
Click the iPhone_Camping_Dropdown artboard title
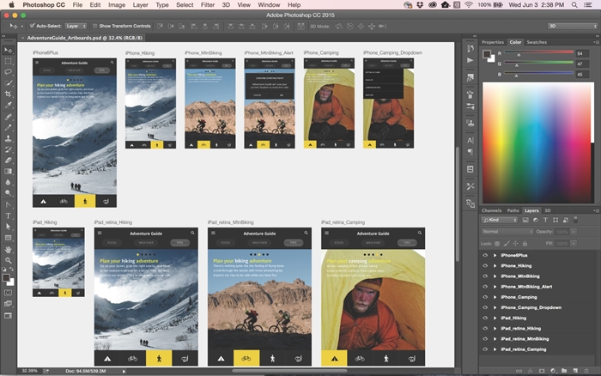pos(392,53)
